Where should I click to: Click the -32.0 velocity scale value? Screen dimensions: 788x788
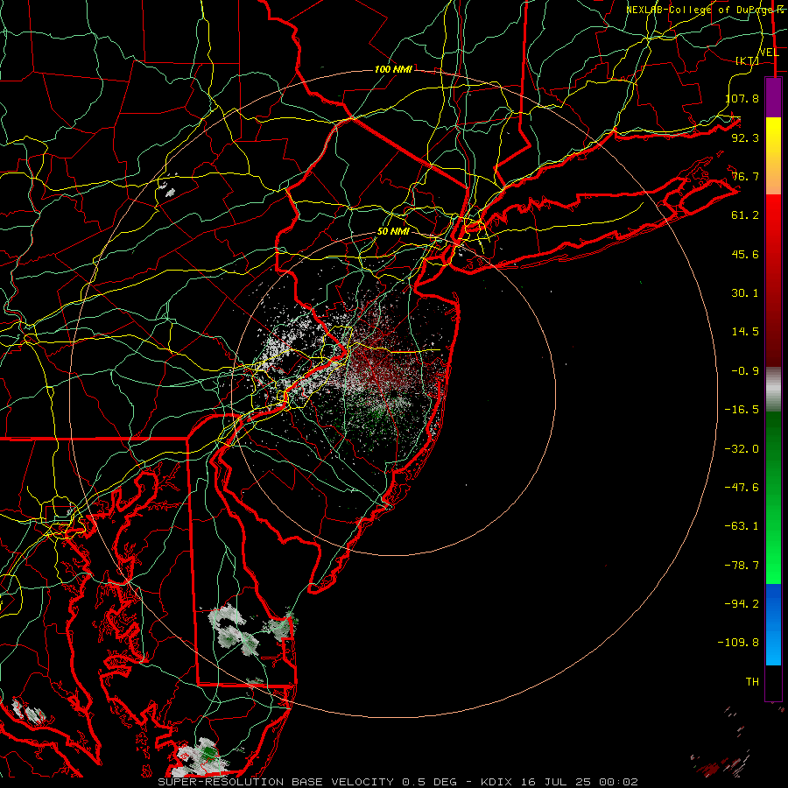742,449
